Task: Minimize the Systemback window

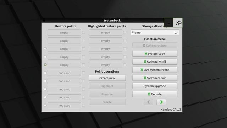Action: tap(168, 23)
